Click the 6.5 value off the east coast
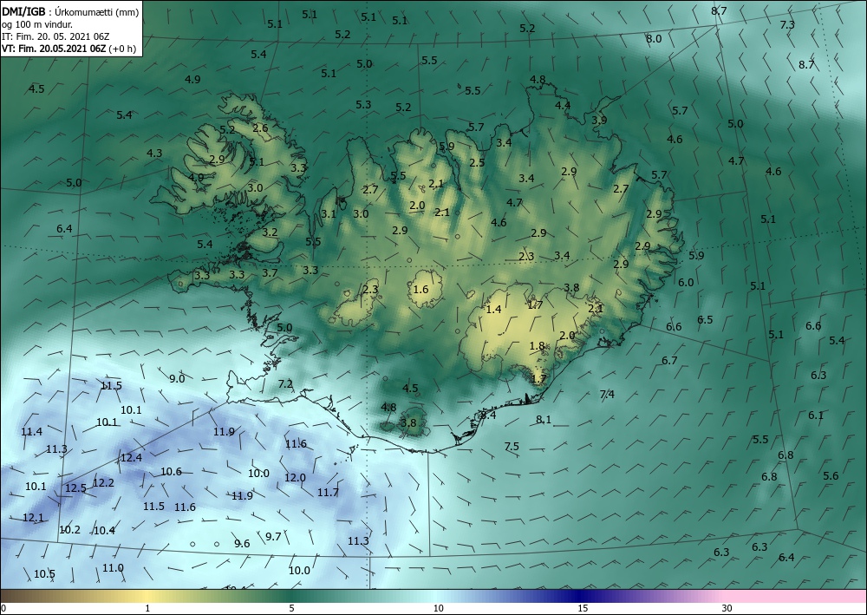 (x=705, y=320)
